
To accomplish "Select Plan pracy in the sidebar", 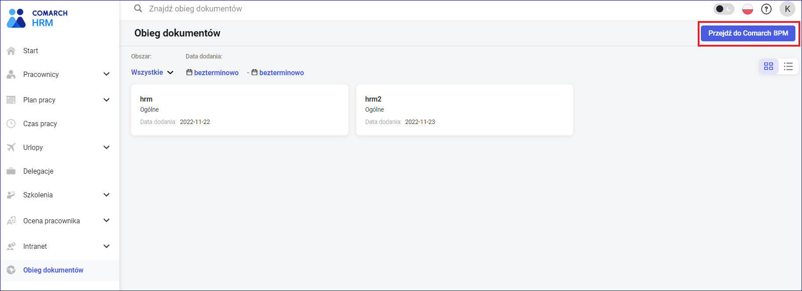I will (39, 100).
